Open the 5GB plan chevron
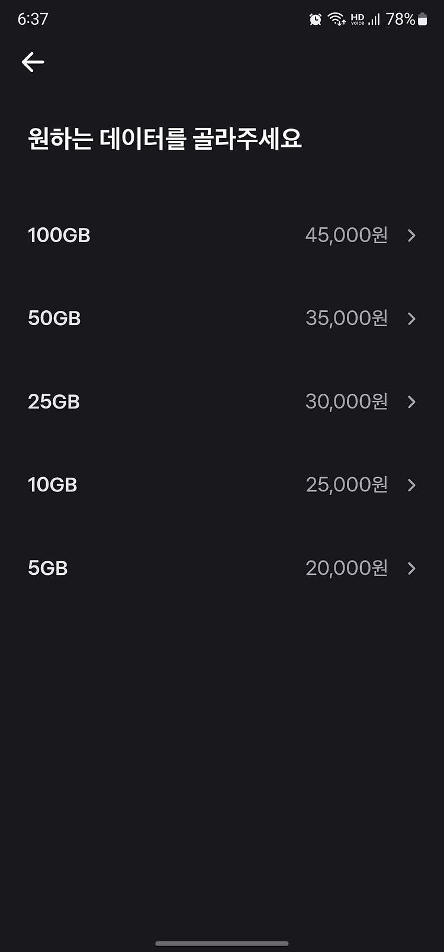 tap(411, 568)
